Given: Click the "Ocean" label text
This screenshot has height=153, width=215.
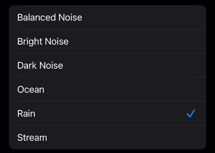Looking at the screenshot, I should pos(31,89).
